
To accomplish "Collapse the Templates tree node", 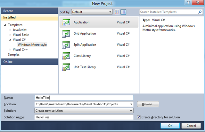I will point(5,25).
